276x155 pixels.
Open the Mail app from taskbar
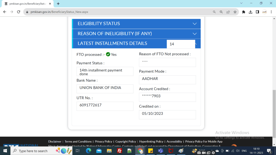[99, 151]
